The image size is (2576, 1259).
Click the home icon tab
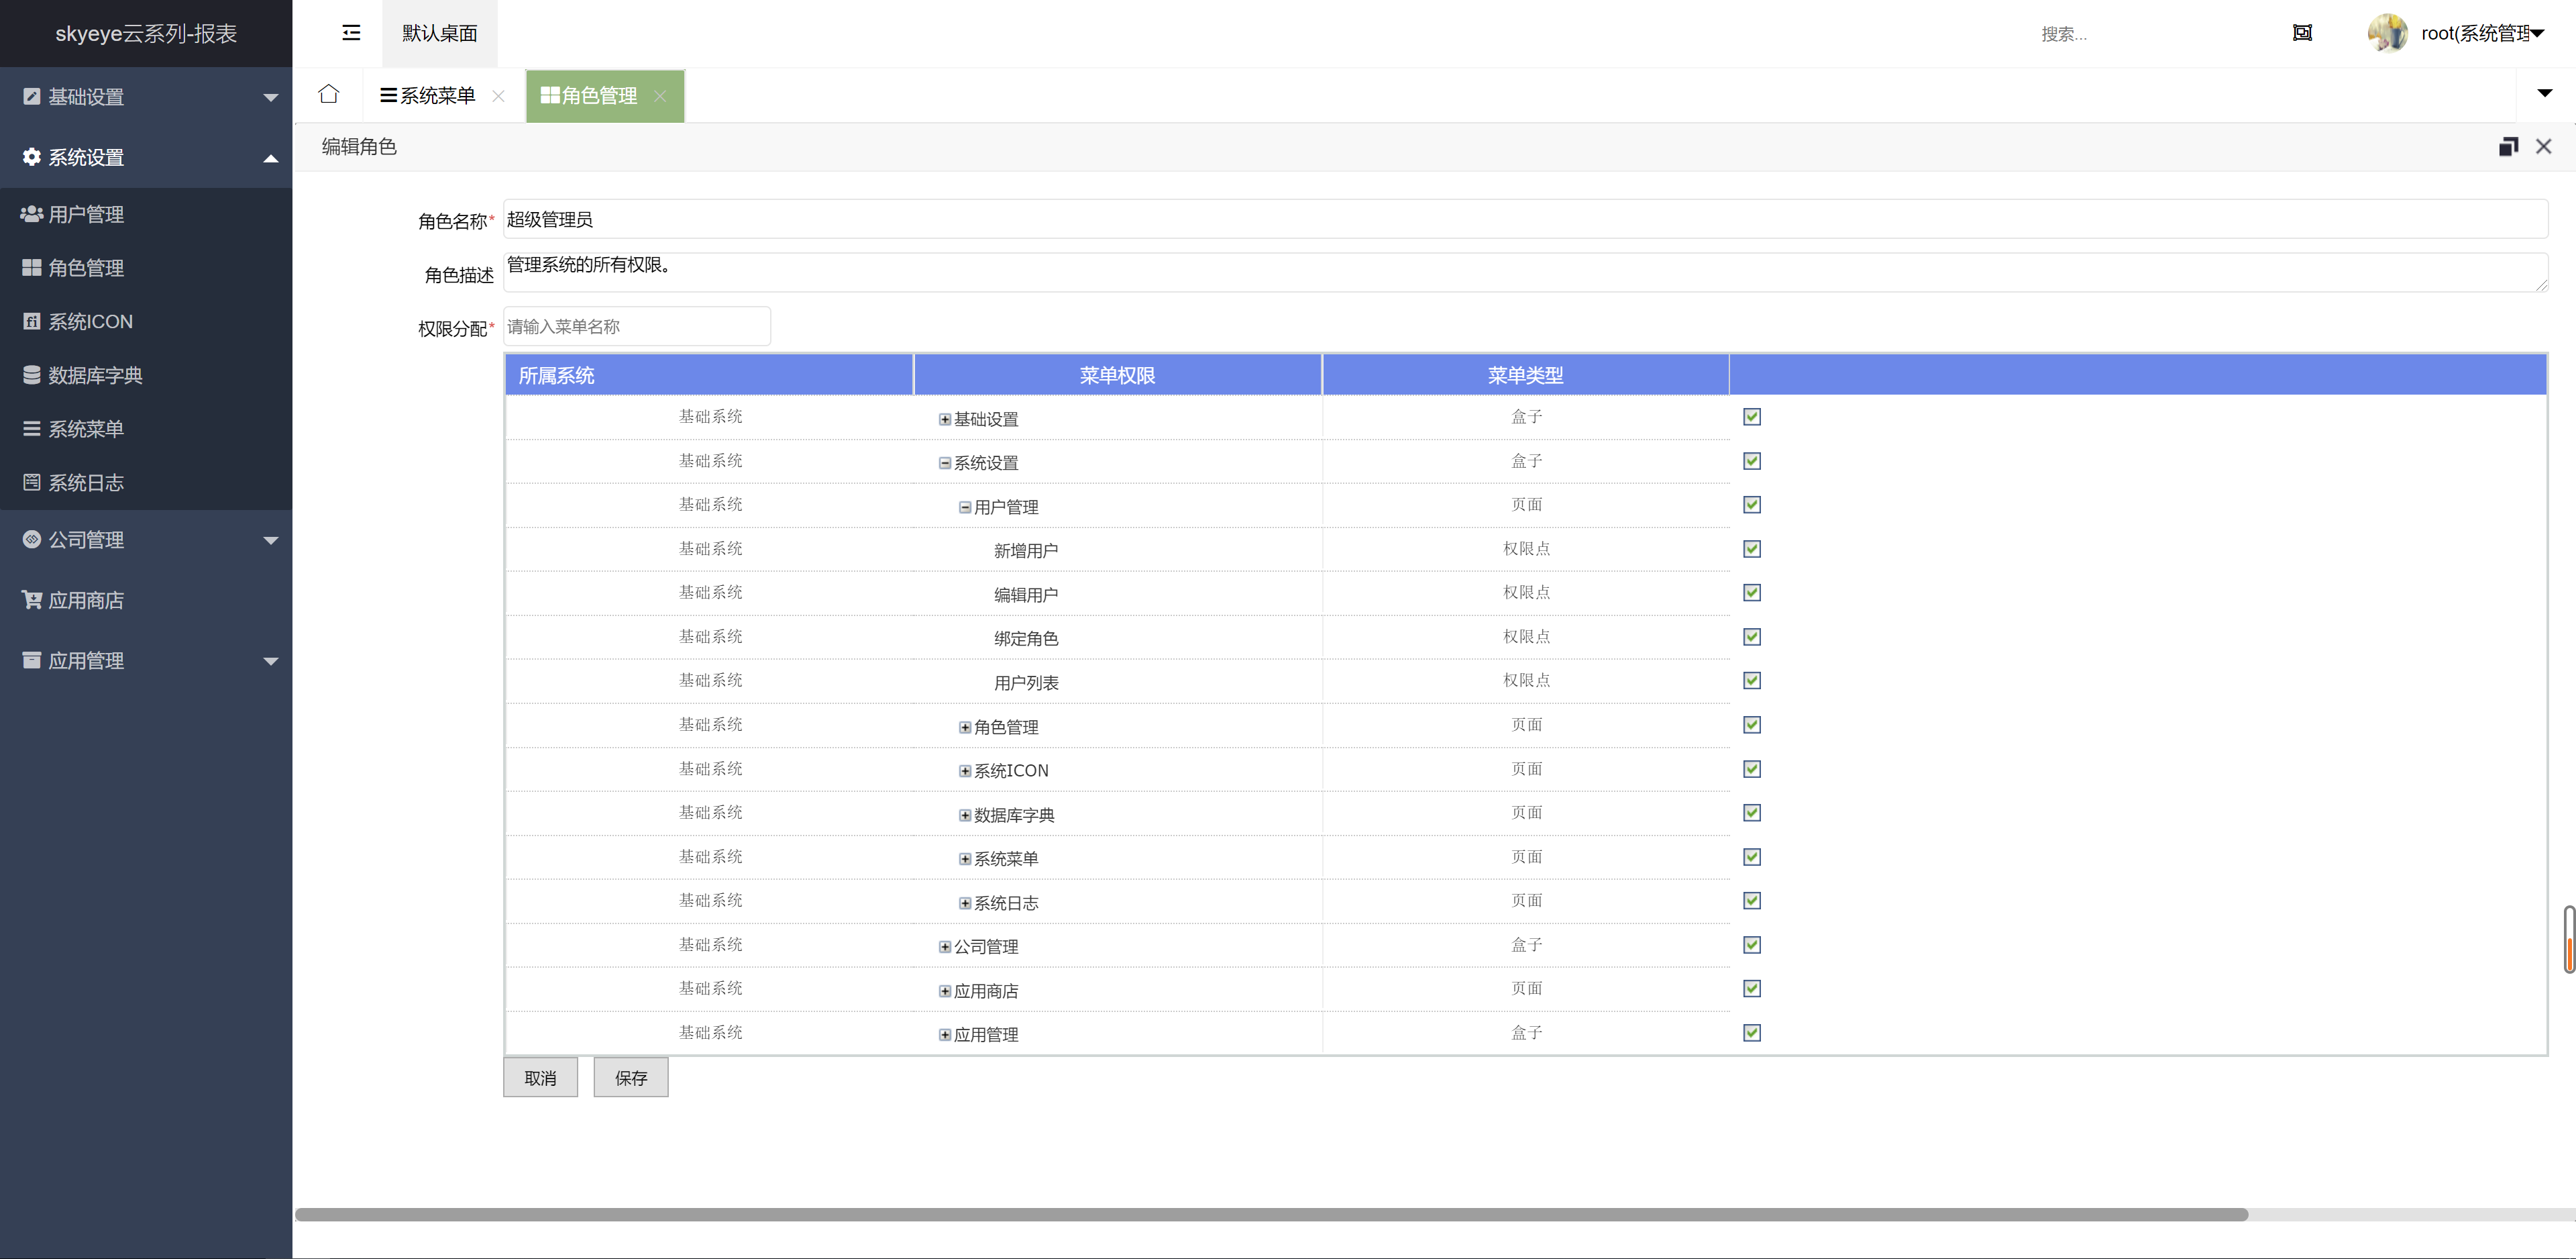coord(328,95)
